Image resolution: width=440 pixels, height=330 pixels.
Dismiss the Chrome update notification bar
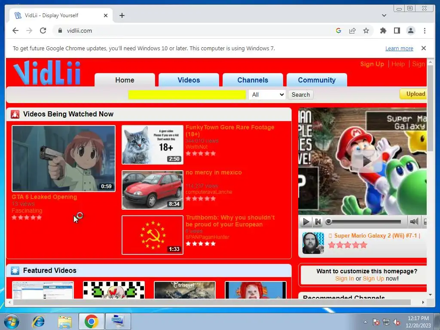click(x=423, y=48)
